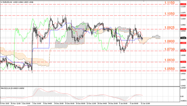The height and width of the screenshot is (106, 187).
Task: Click the 23 Nov 2015 date label
Action: click(5, 104)
